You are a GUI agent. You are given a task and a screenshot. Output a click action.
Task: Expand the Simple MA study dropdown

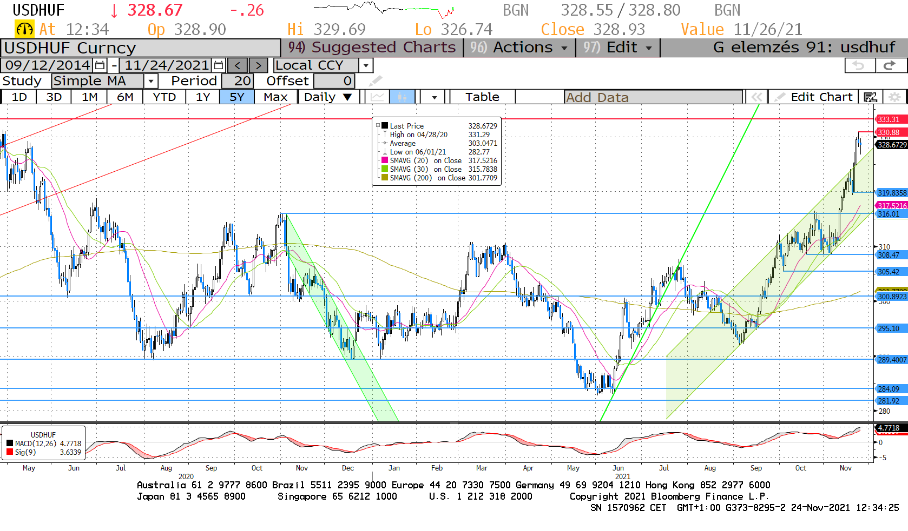151,81
